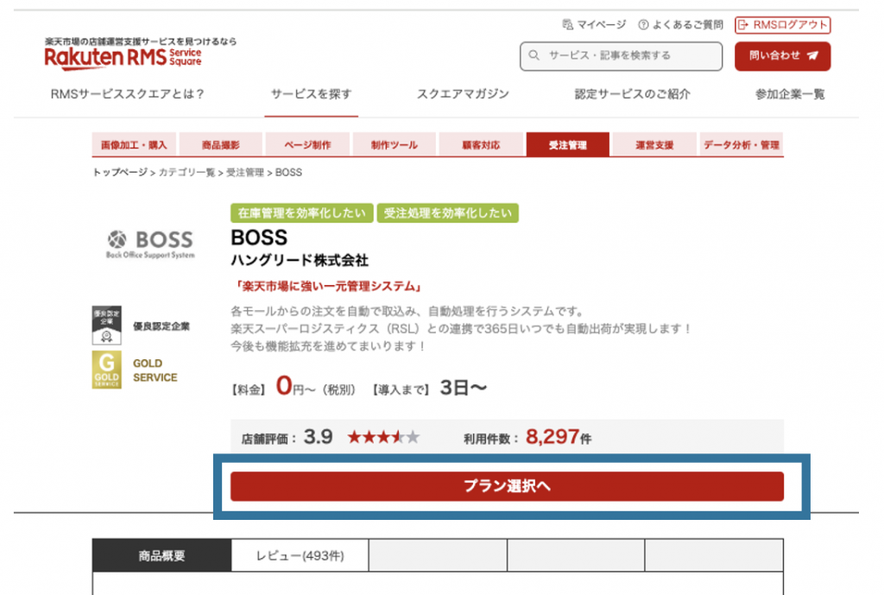Image resolution: width=884 pixels, height=595 pixels.
Task: Click the search magnifying glass icon
Action: [534, 56]
